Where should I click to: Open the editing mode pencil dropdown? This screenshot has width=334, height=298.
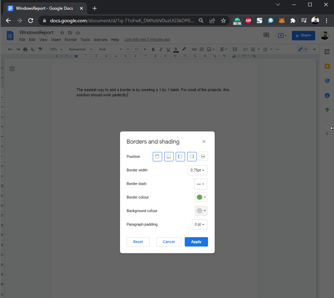(302, 49)
